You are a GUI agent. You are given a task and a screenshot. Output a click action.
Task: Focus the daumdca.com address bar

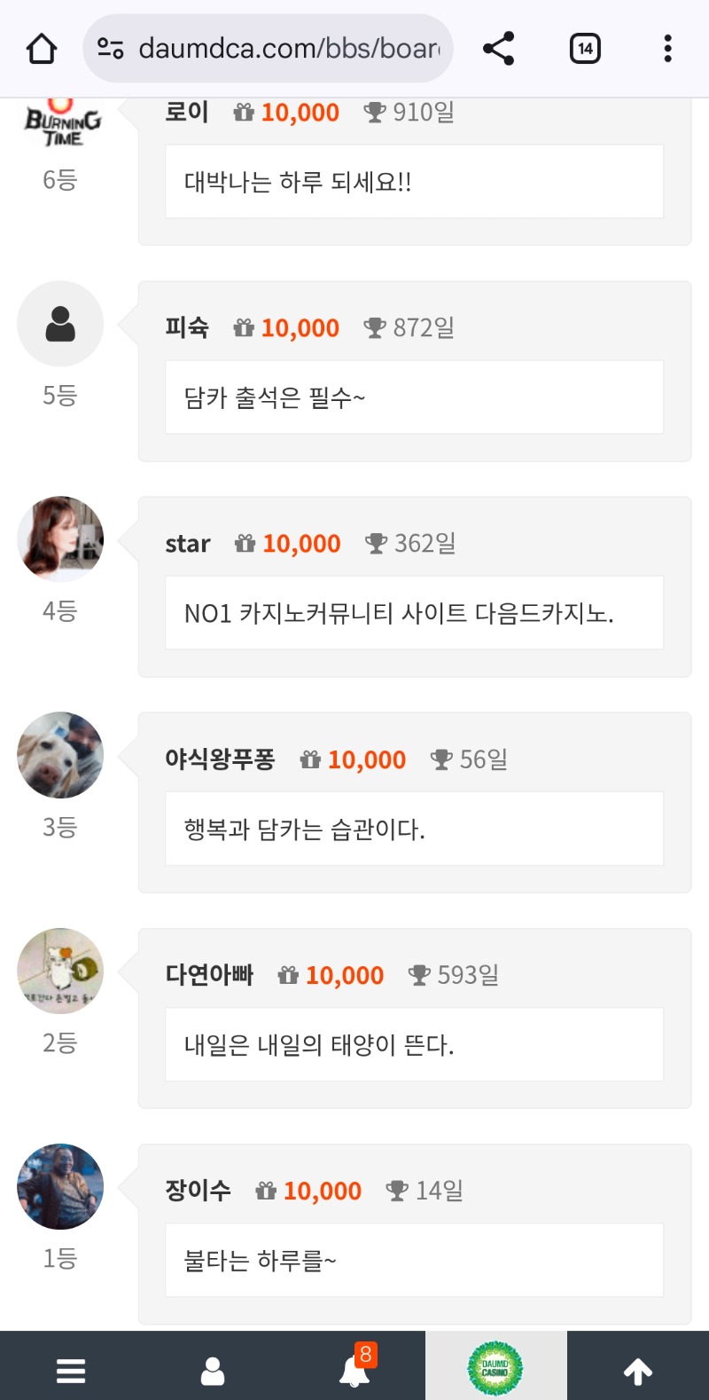[x=288, y=48]
